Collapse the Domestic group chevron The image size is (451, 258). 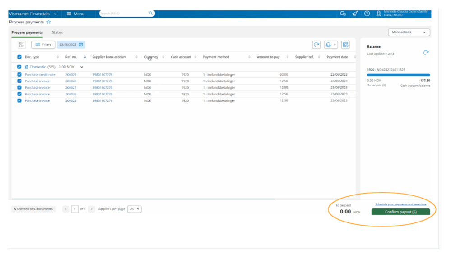[x=82, y=67]
